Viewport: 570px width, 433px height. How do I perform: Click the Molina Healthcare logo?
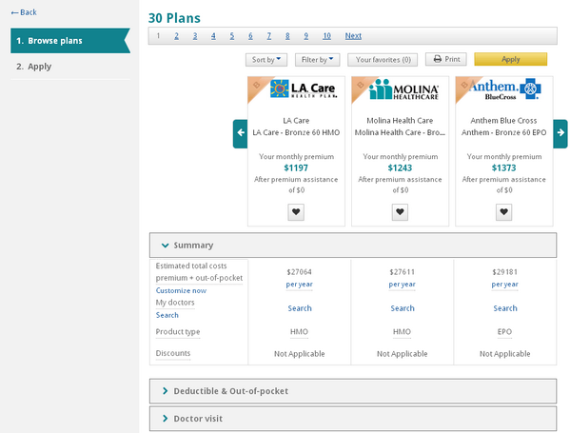(x=403, y=89)
